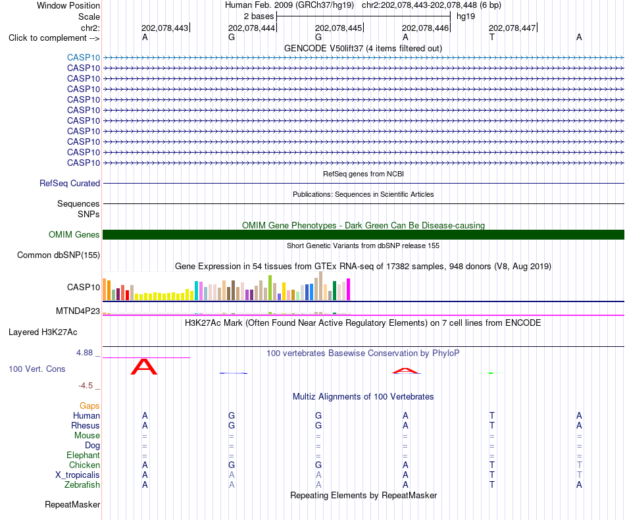Click 'Short Genetic Variants from dbSNP release 155'

[x=363, y=246]
